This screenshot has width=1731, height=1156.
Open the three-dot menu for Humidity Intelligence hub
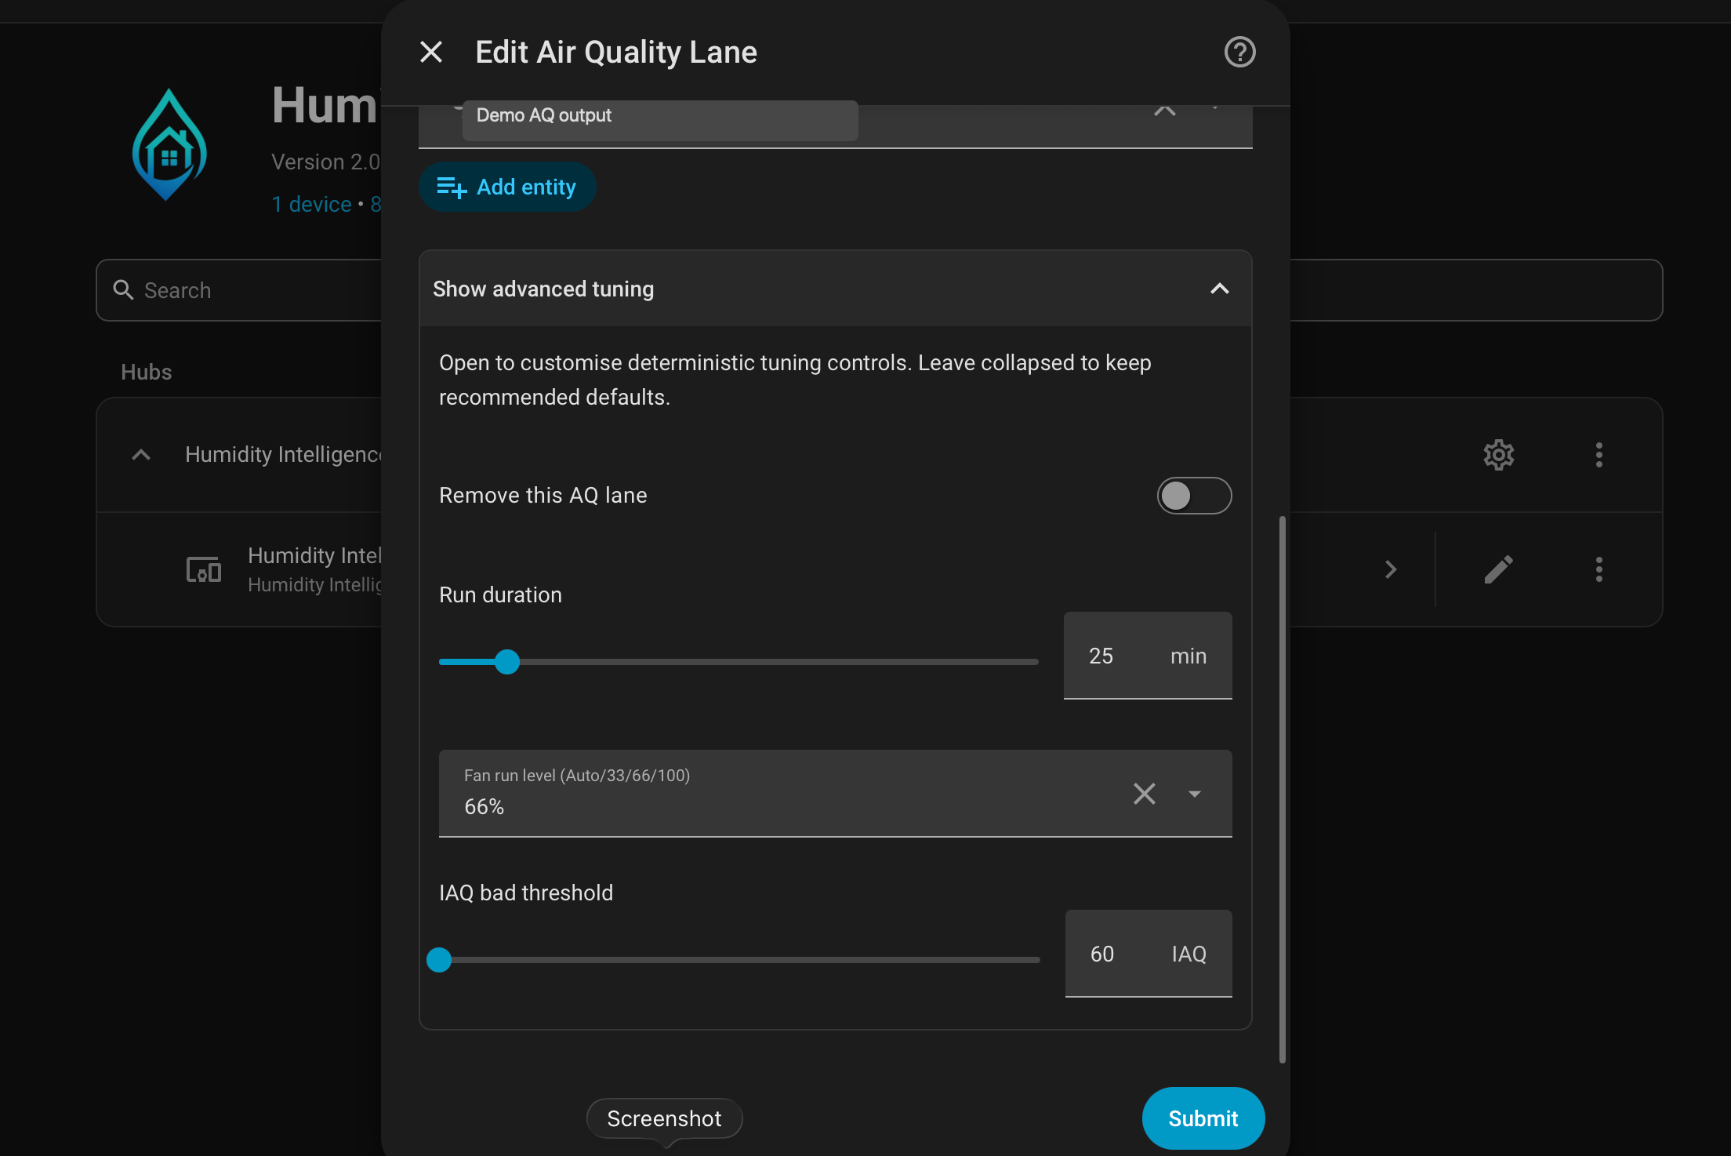1599,455
